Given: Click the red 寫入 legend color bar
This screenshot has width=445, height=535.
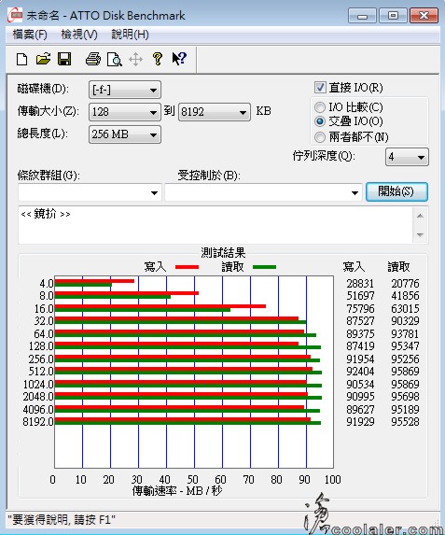Looking at the screenshot, I should (187, 267).
